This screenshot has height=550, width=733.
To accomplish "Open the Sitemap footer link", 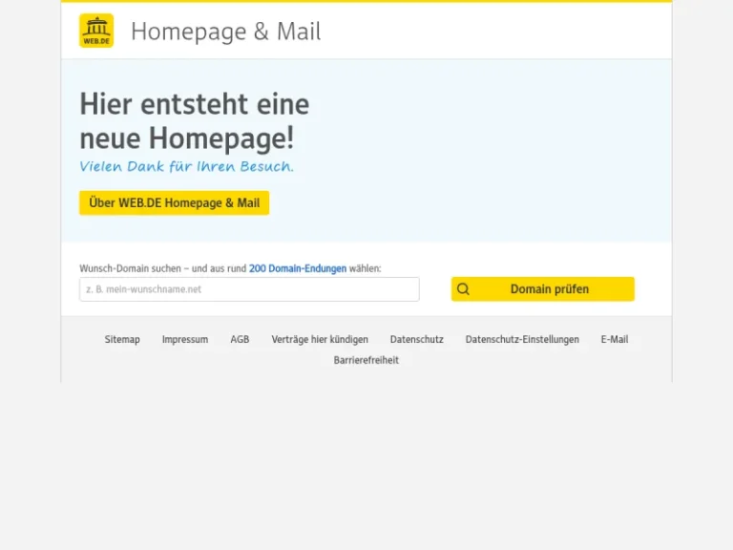I will [x=122, y=340].
